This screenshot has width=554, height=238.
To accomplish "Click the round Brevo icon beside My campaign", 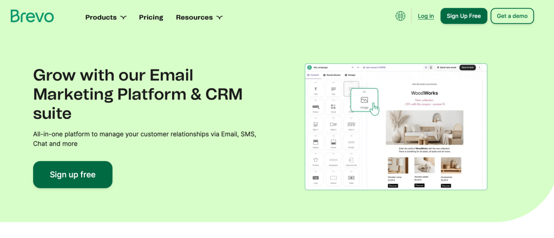I will (309, 68).
